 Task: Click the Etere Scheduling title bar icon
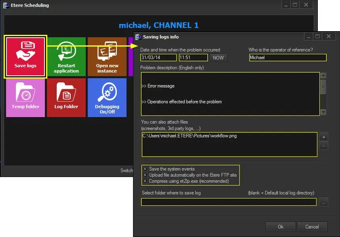[6, 5]
